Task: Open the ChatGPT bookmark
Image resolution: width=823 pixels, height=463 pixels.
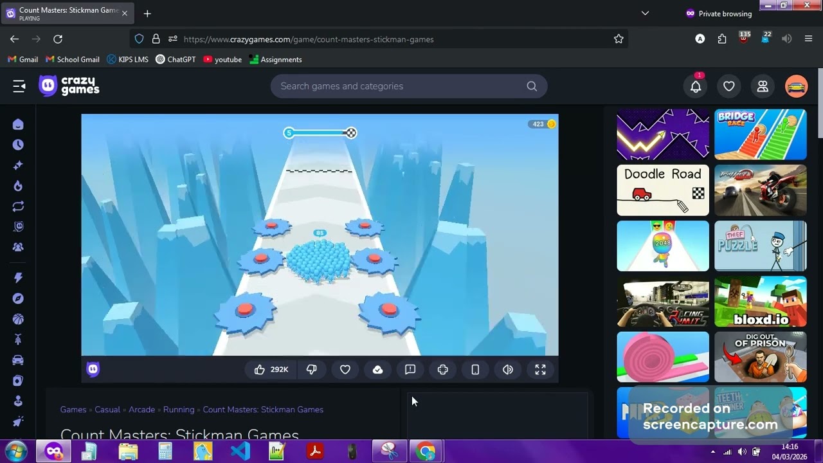Action: pos(176,60)
